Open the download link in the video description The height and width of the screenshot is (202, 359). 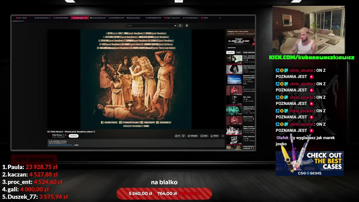(x=60, y=145)
